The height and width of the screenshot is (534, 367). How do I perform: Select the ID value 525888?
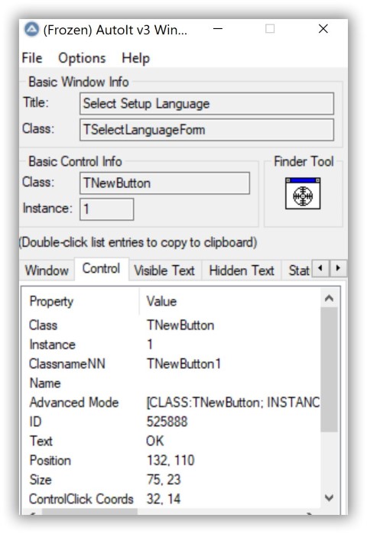click(x=167, y=422)
